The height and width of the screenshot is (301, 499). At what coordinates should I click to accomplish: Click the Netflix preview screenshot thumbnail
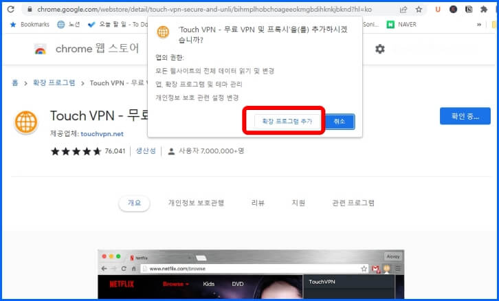click(x=251, y=274)
